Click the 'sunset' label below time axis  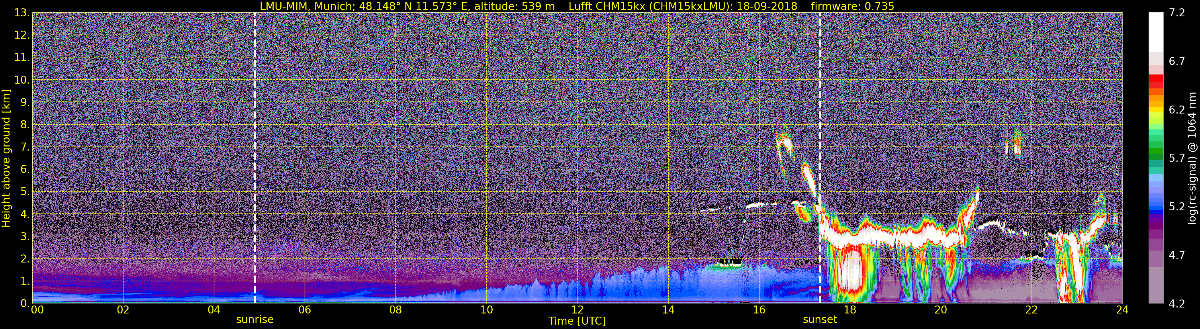click(820, 320)
